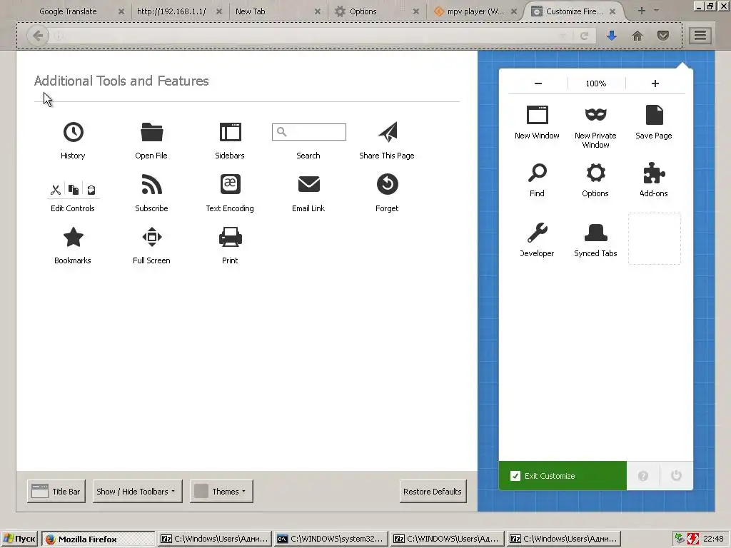Click the system tray clock 22:48

click(713, 539)
